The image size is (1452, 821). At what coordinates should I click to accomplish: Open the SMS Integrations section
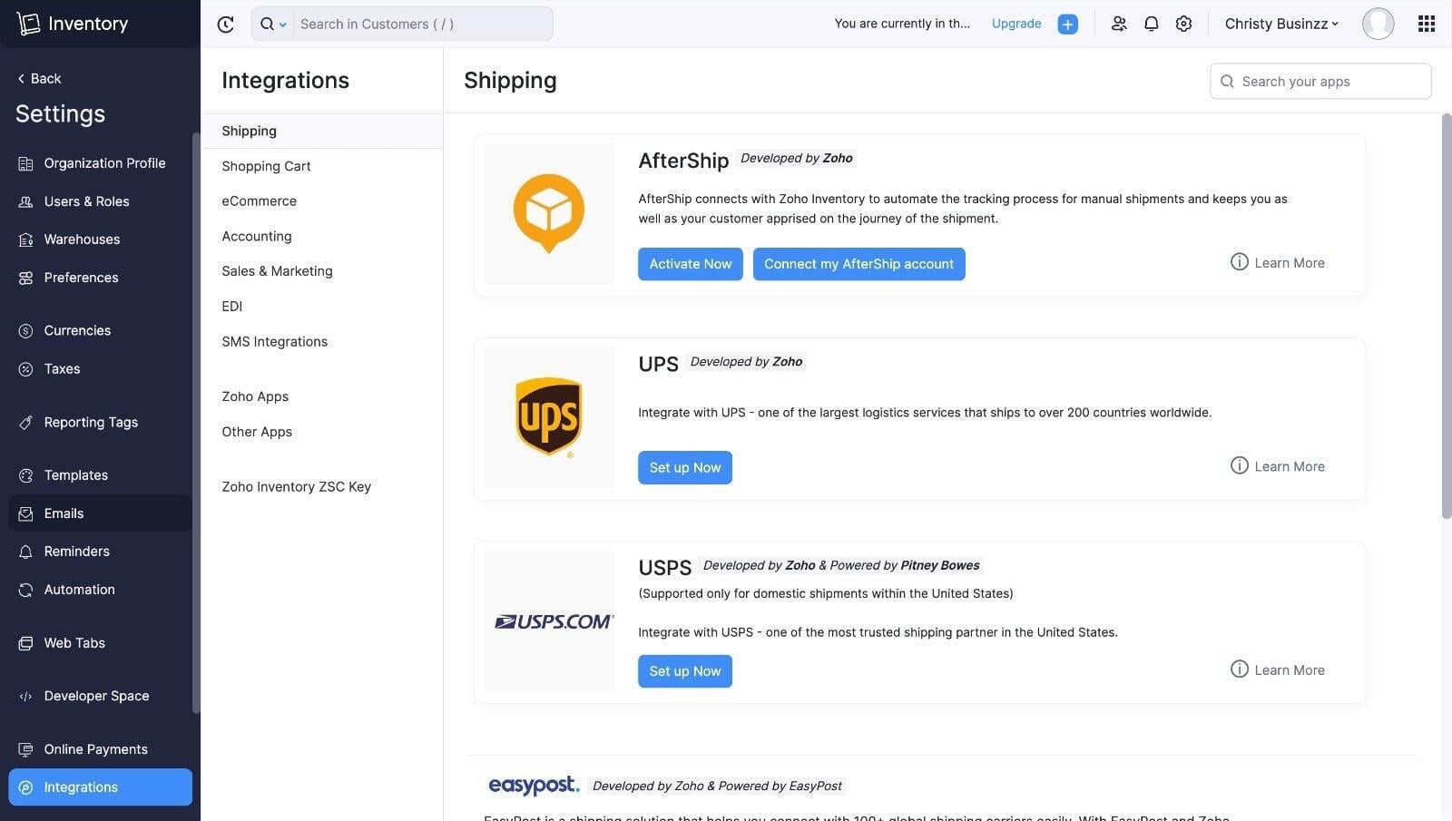[274, 341]
